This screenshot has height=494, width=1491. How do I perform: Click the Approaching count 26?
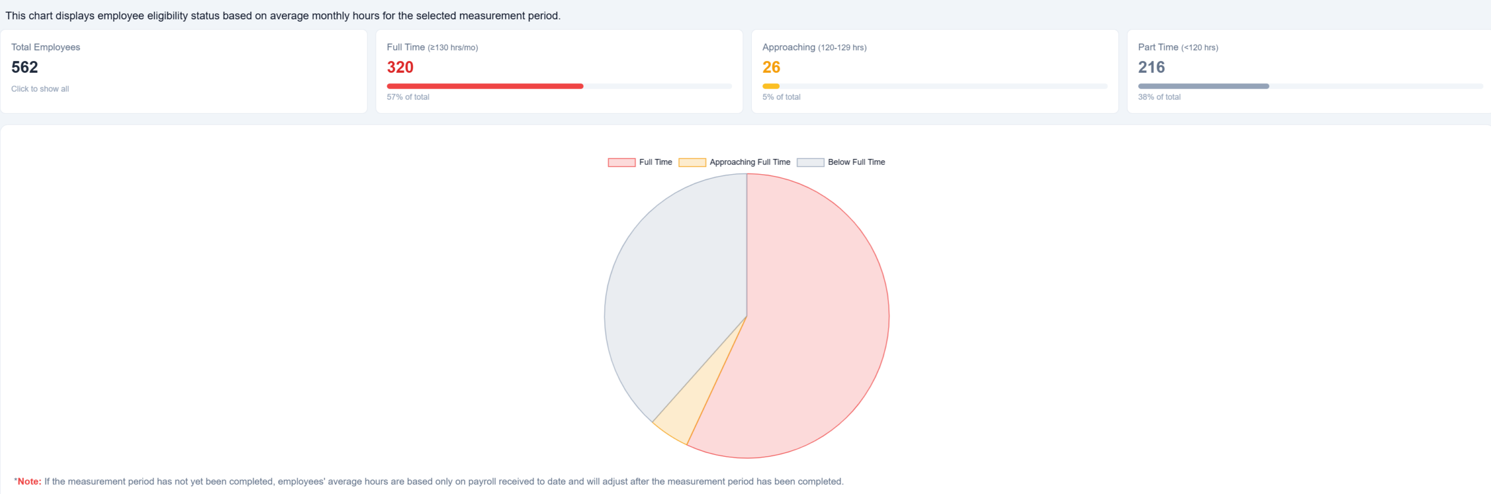click(771, 68)
